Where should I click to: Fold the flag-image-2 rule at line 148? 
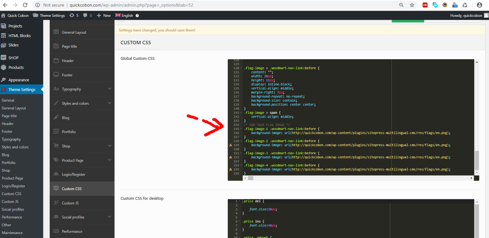(241, 141)
